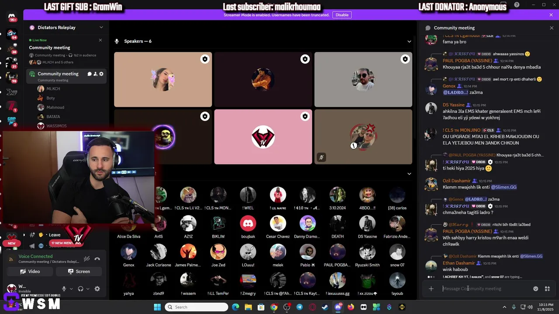The height and width of the screenshot is (314, 559).
Task: Open attachment plus button in chat box
Action: [x=431, y=289]
